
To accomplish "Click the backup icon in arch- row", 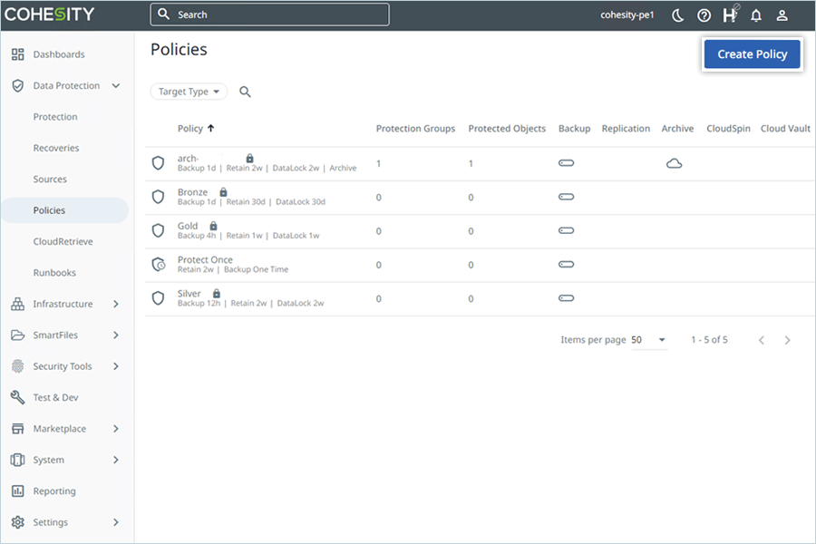I will tap(566, 163).
